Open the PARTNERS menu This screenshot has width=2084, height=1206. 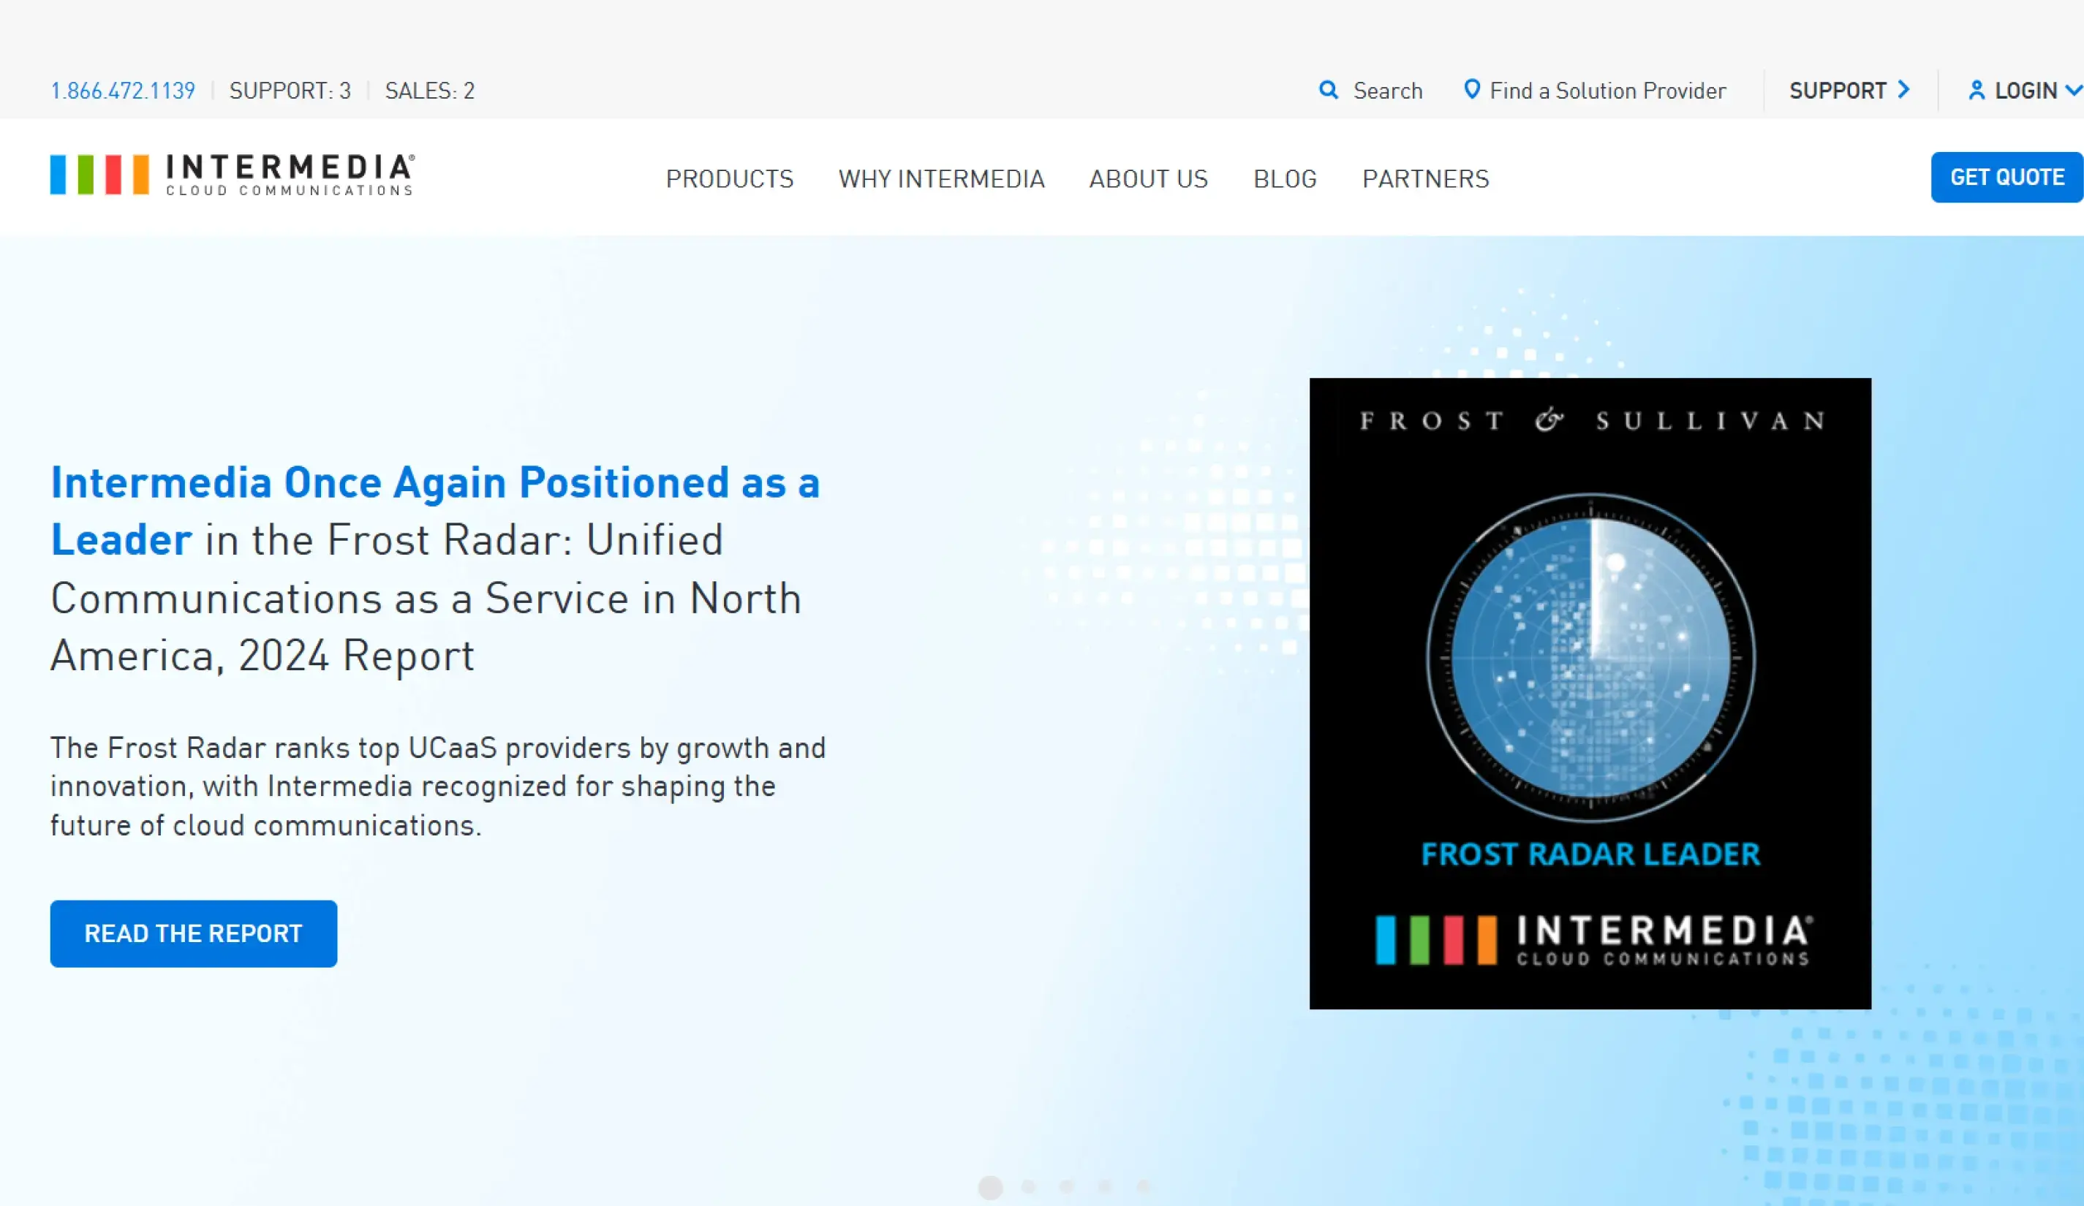coord(1425,178)
